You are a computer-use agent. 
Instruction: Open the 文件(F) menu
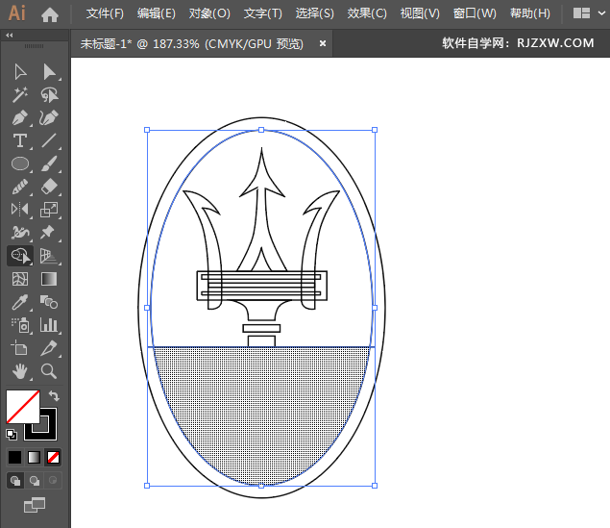pos(105,13)
